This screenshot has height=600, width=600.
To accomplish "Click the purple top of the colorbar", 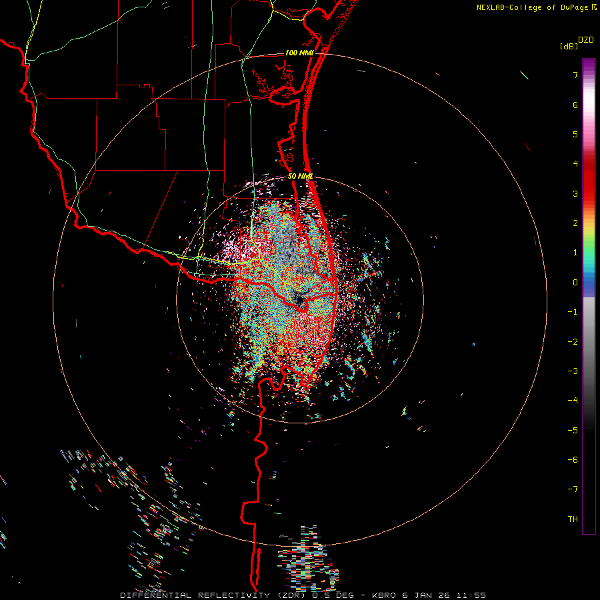I will point(589,65).
